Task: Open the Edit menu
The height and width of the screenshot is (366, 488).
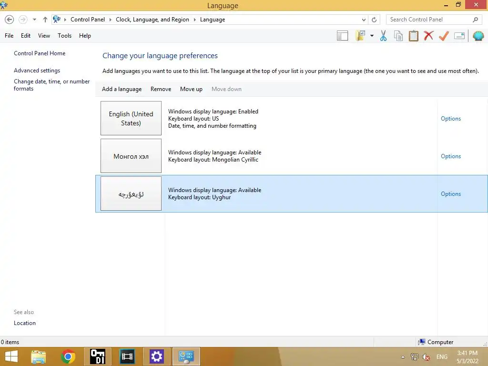Action: [x=26, y=36]
